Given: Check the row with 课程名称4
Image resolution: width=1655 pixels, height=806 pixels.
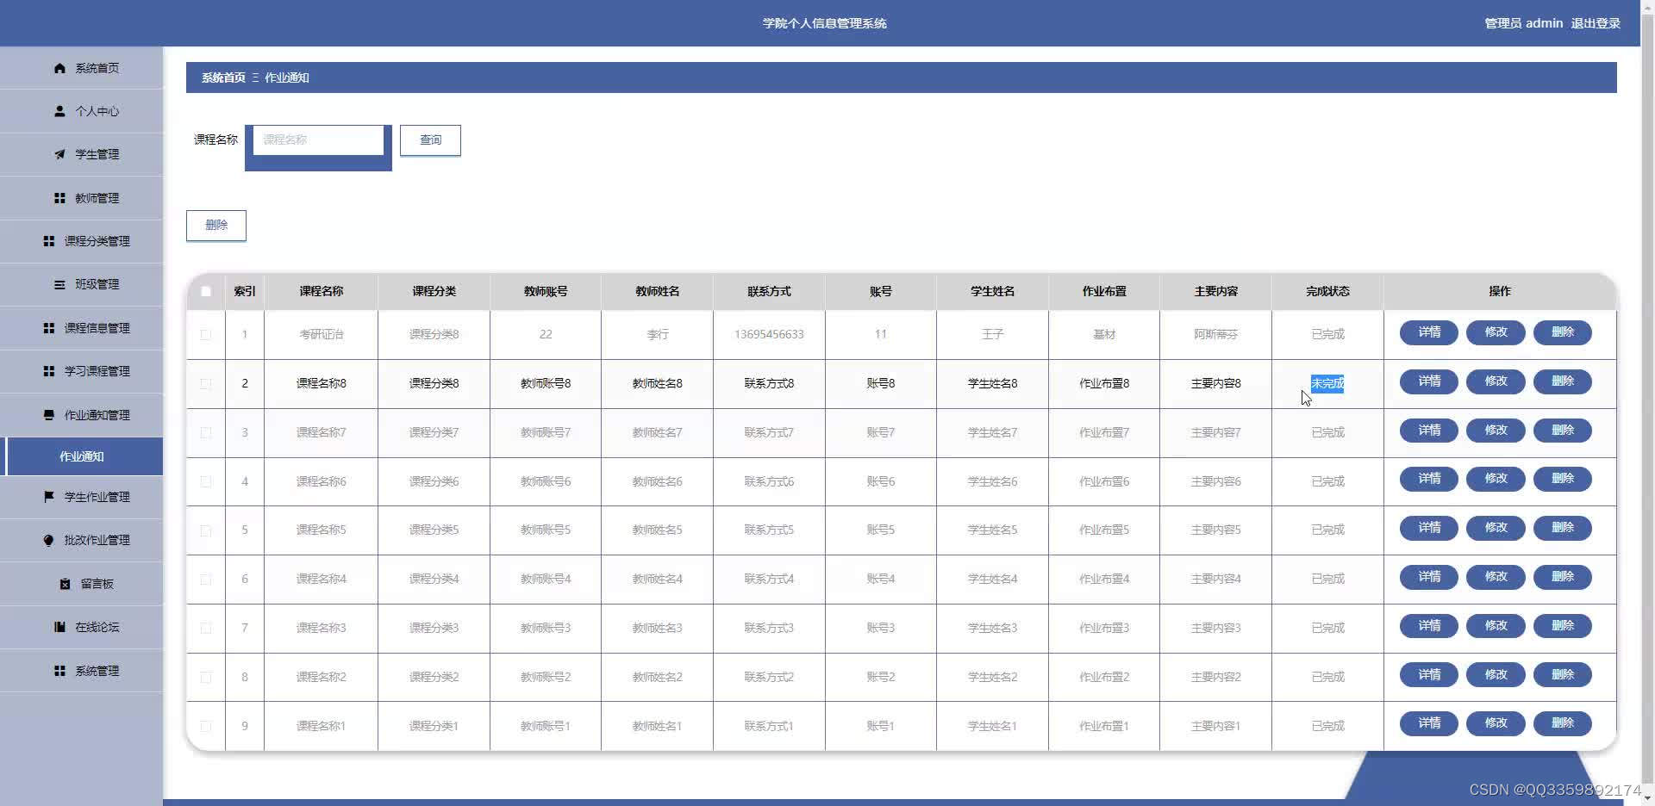Looking at the screenshot, I should (x=206, y=580).
